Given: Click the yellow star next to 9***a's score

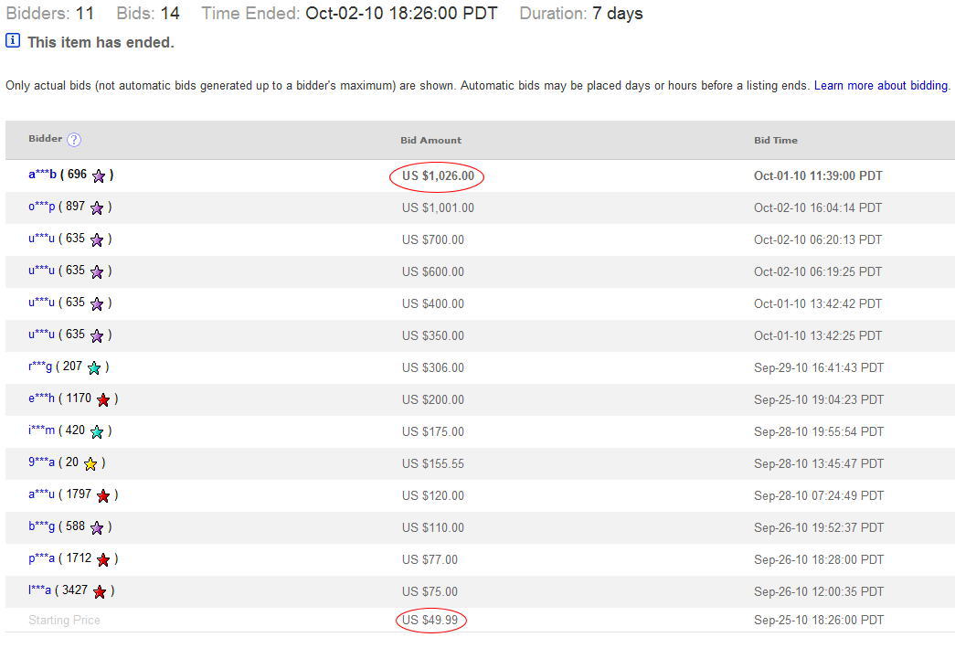Looking at the screenshot, I should pos(90,463).
